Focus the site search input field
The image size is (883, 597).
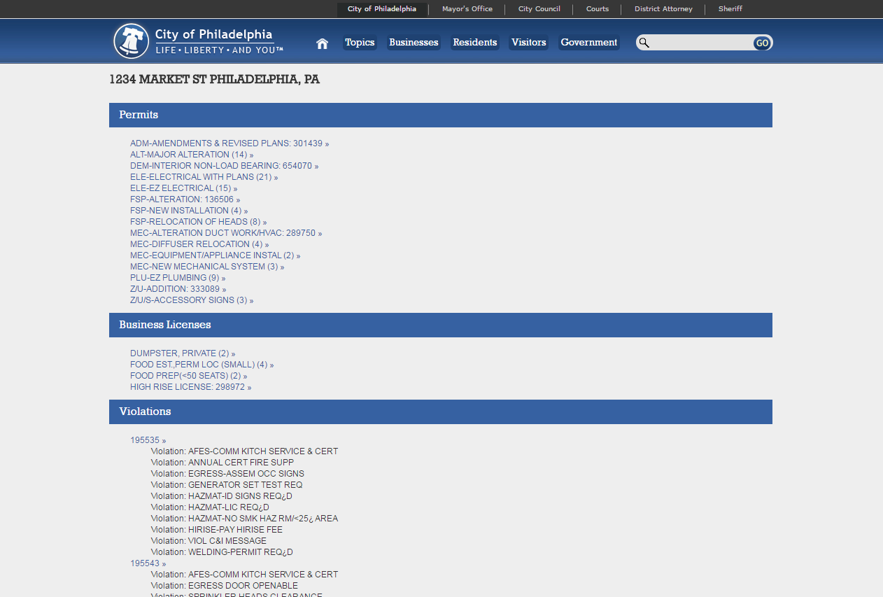701,43
